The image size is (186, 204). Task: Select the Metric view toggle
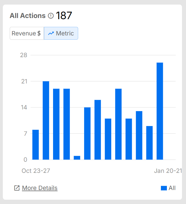(x=61, y=33)
